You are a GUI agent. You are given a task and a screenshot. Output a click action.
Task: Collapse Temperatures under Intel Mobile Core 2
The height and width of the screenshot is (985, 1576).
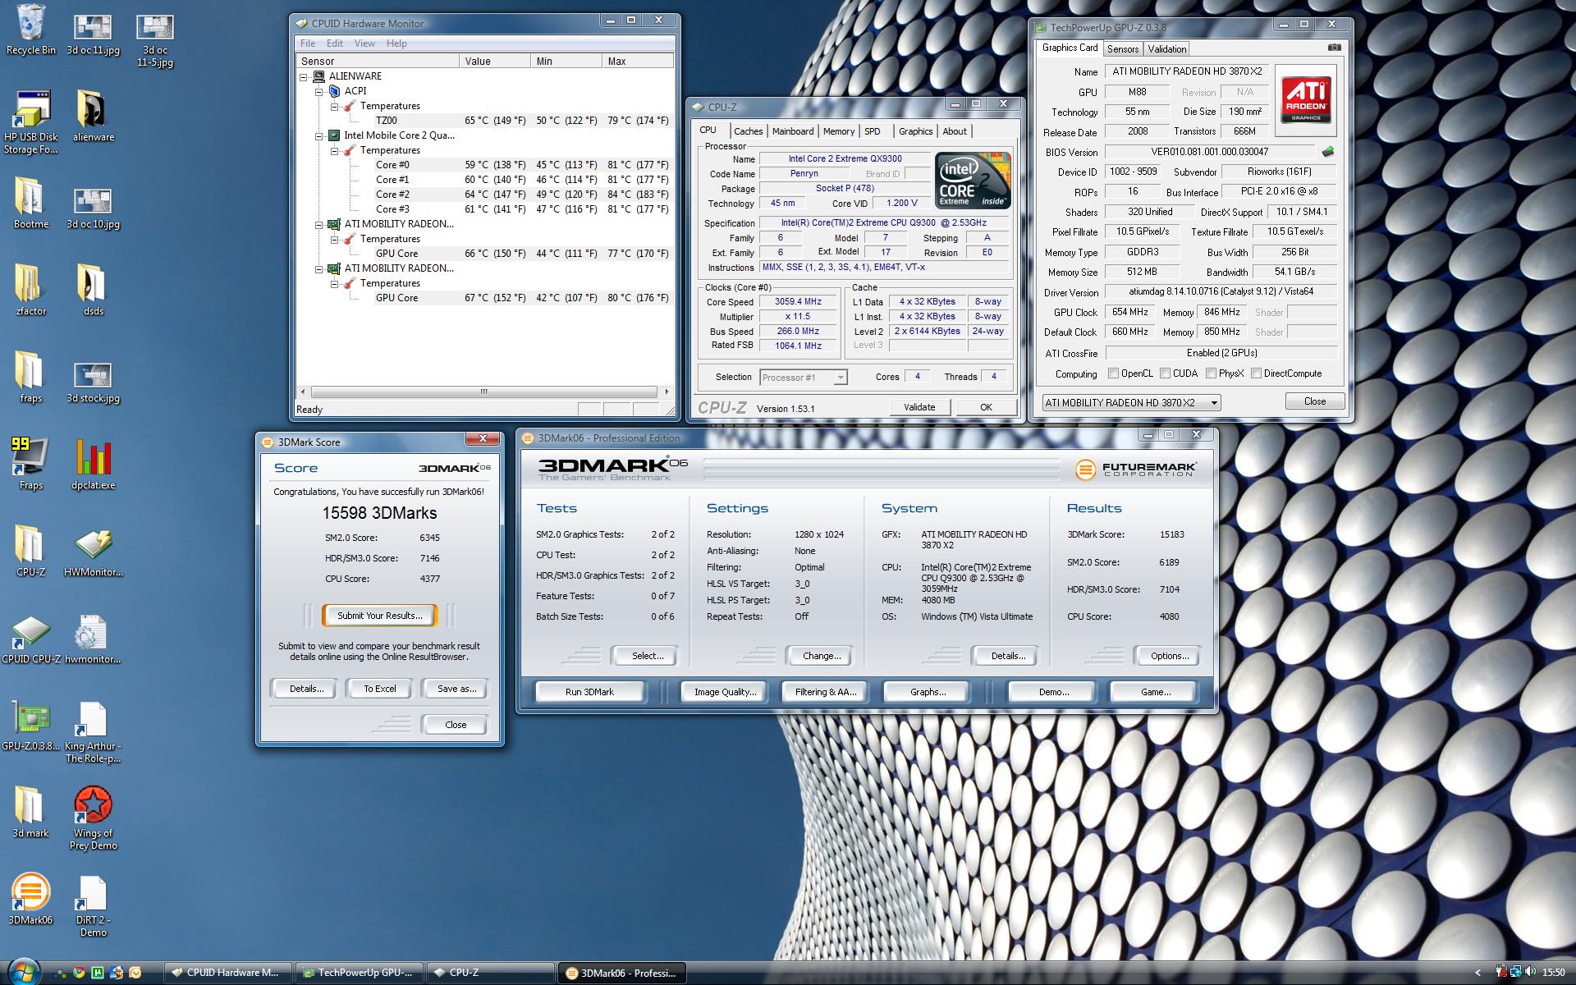click(335, 150)
